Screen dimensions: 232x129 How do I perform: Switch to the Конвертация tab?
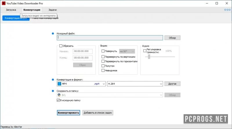pyautogui.click(x=32, y=10)
